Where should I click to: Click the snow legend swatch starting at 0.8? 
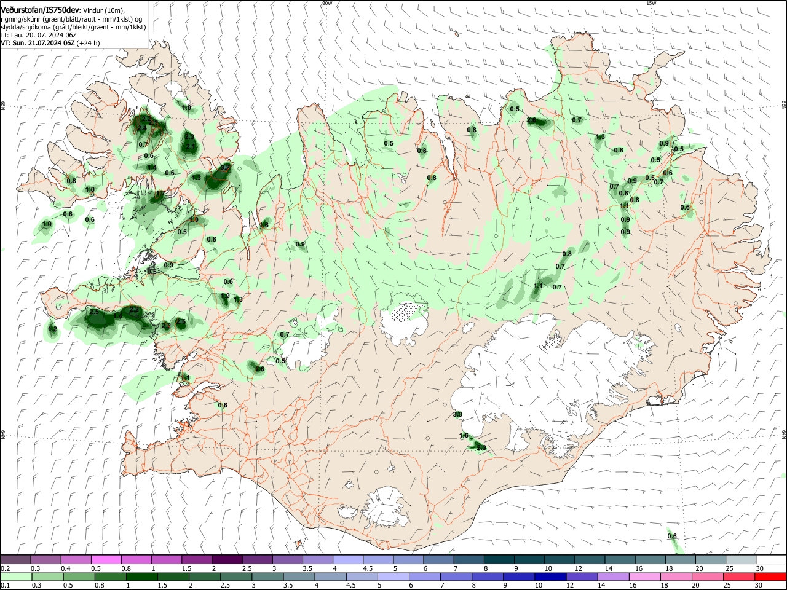[x=136, y=560]
